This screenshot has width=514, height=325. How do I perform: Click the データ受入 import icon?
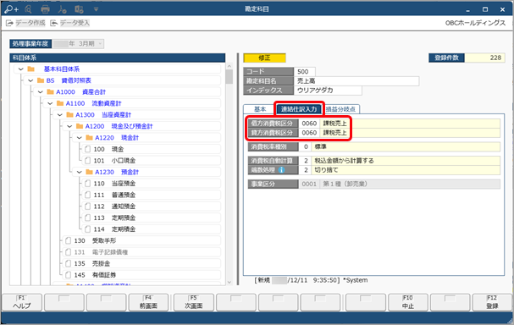(x=53, y=23)
